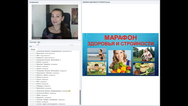Viewport: 188px width, 106px height.
Task: Click Попкова Хамдия Хатибовна chat message
Action: coord(47,100)
